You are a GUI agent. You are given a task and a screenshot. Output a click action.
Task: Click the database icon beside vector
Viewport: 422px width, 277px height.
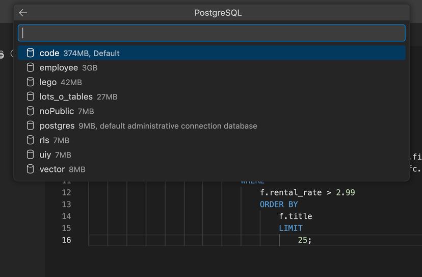pos(31,169)
